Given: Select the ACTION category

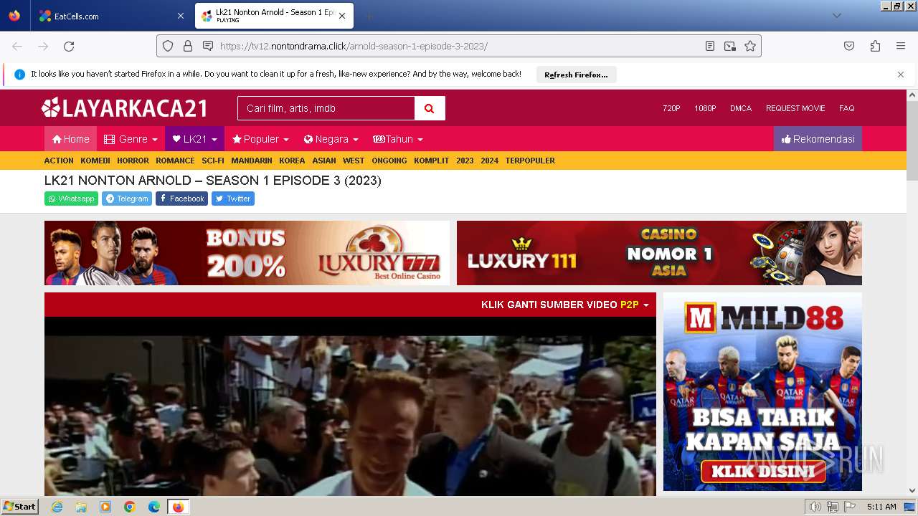Looking at the screenshot, I should 59,161.
